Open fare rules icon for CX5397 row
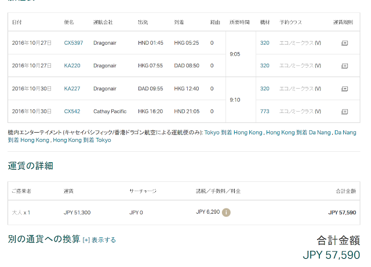 pyautogui.click(x=344, y=43)
